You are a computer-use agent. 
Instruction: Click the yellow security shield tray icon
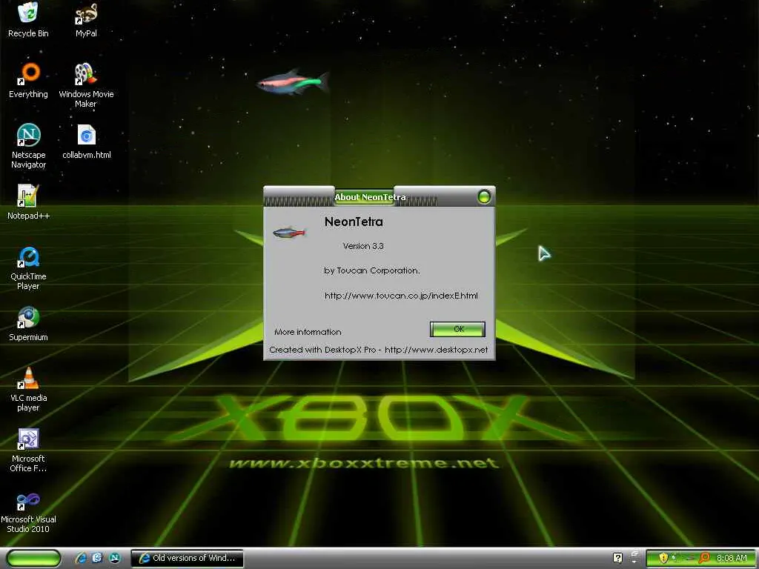pos(663,558)
